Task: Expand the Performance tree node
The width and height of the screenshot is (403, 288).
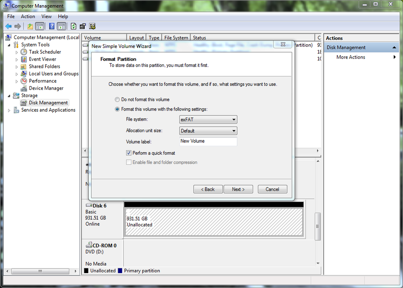Action: 17,81
